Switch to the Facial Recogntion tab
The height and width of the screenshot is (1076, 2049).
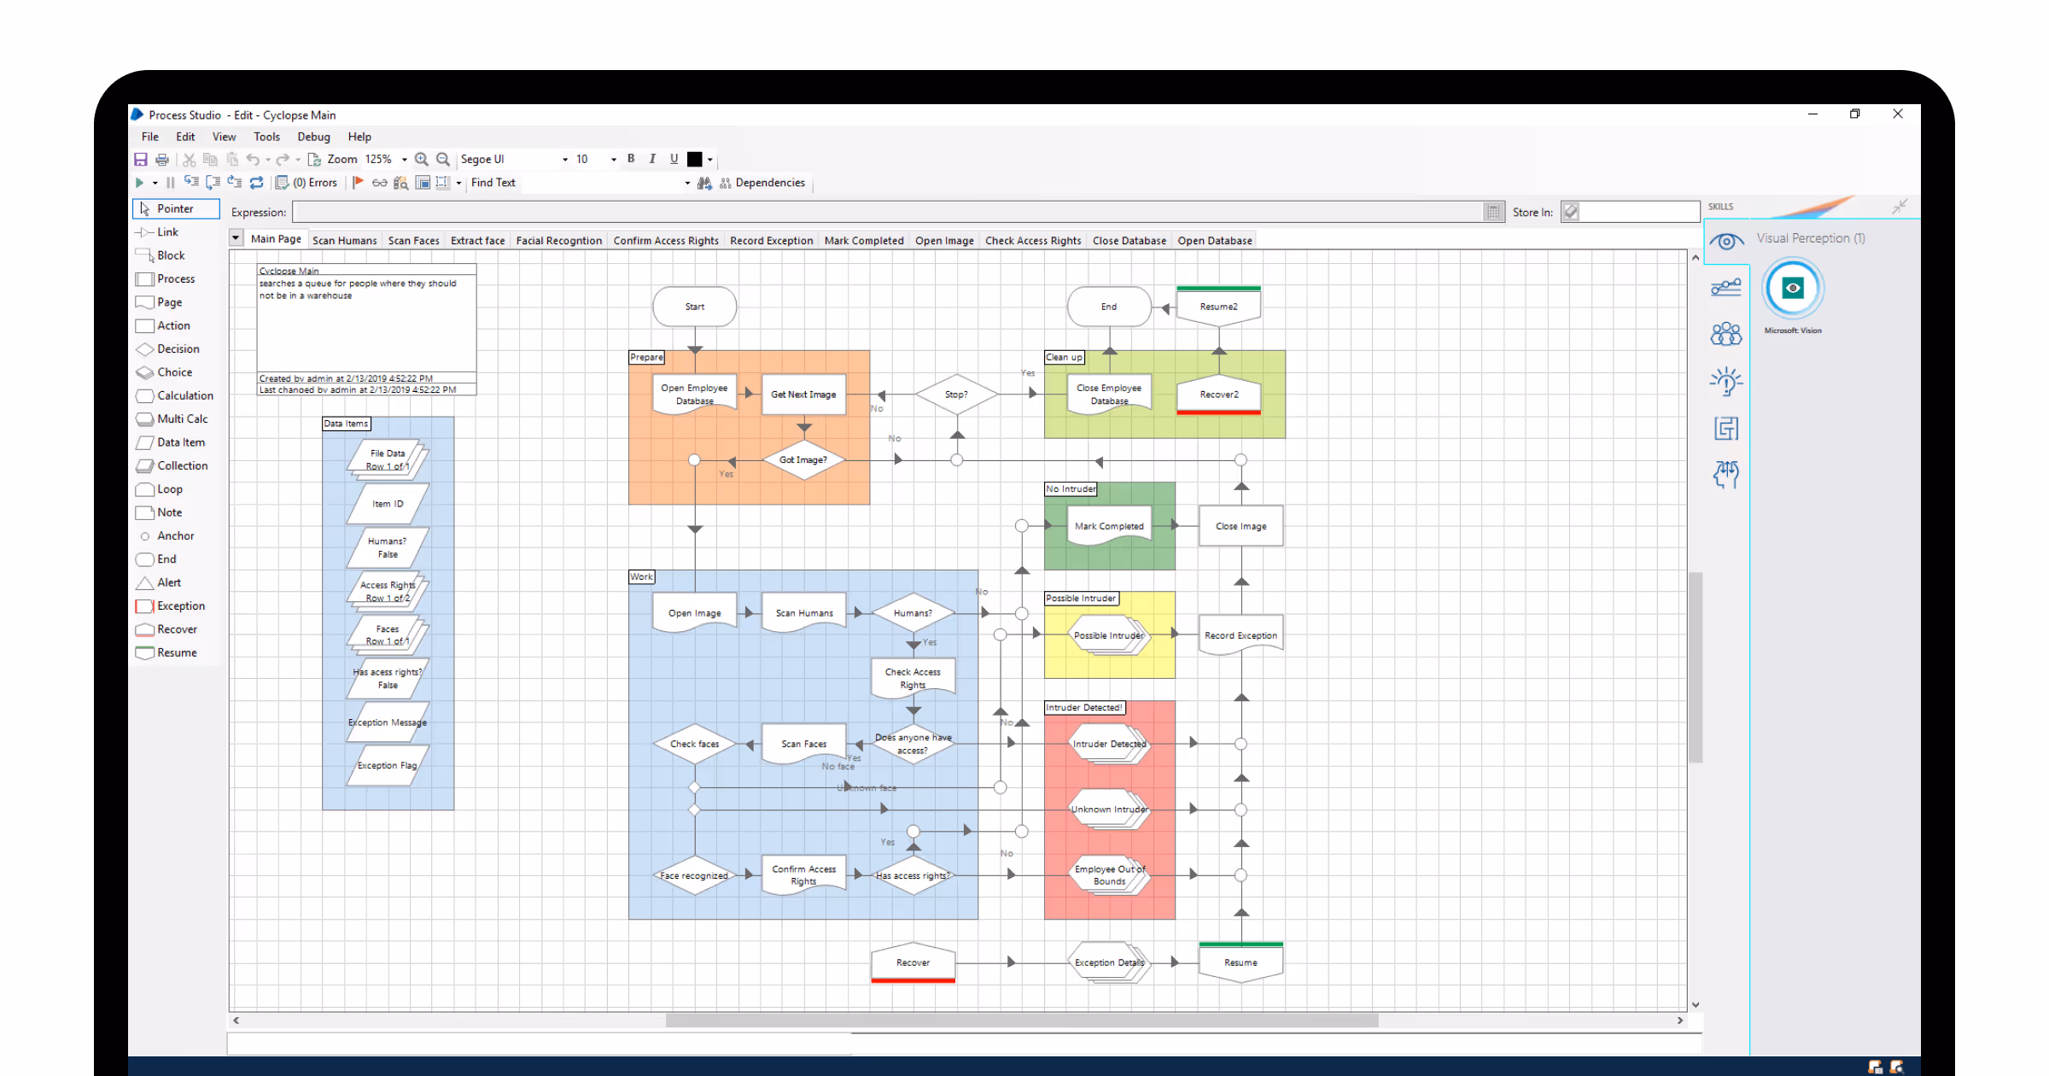click(558, 241)
